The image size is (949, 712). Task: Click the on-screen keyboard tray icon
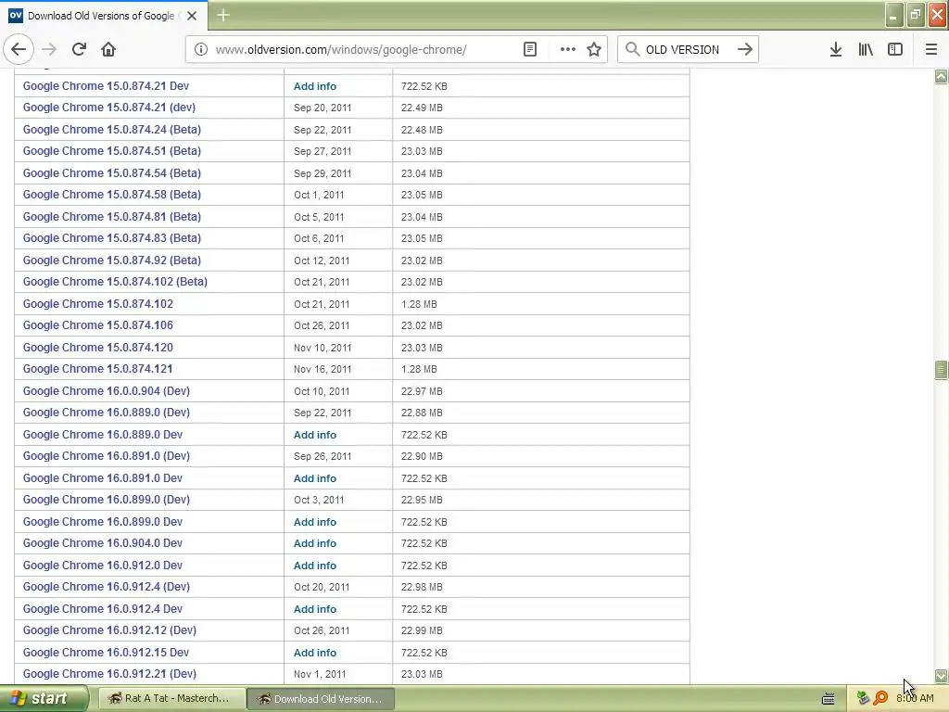point(829,699)
